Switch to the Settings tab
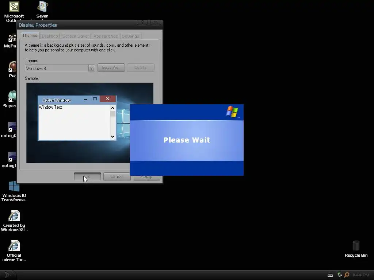The height and width of the screenshot is (280, 374). click(130, 36)
